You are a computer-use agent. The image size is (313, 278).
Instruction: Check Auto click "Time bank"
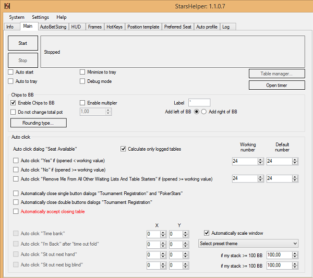pos(16,233)
